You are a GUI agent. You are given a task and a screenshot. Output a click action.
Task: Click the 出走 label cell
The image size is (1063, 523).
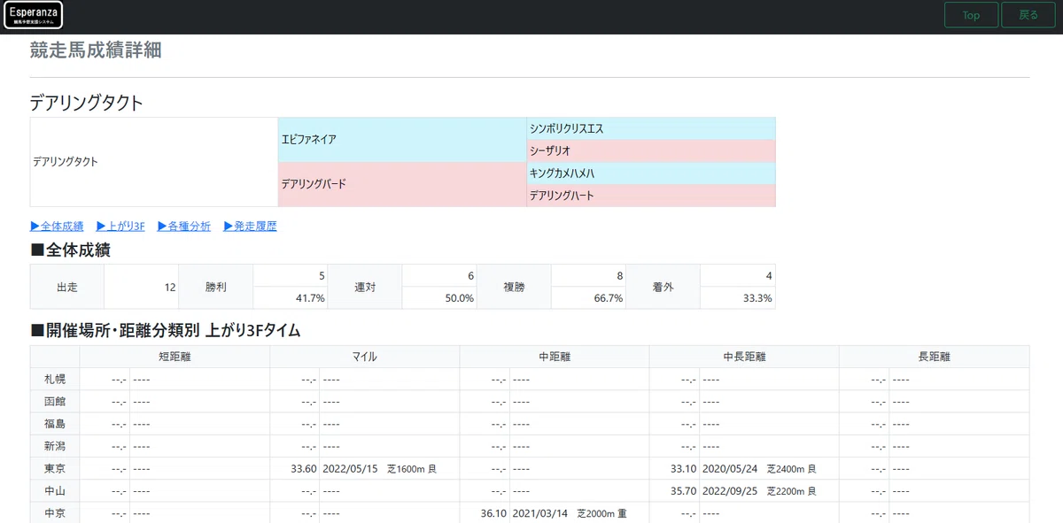(x=67, y=287)
